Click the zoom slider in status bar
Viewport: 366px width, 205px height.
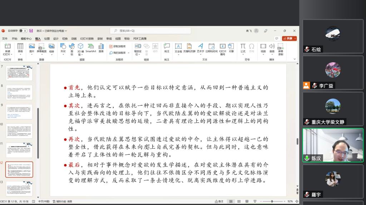point(272,201)
